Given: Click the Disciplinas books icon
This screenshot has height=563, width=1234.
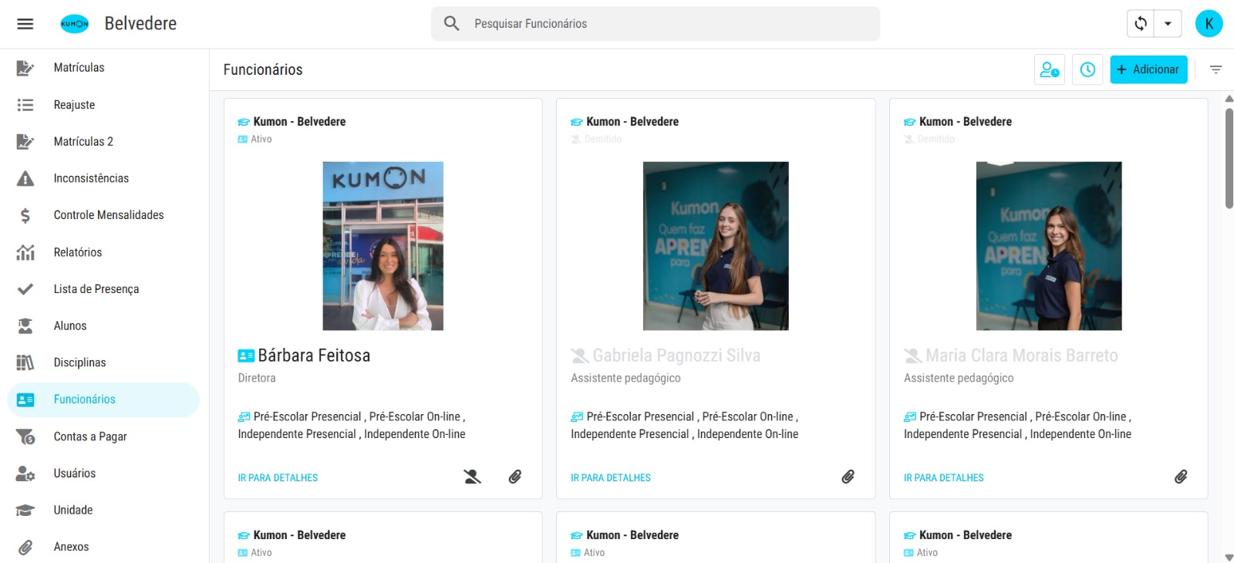Looking at the screenshot, I should pos(25,362).
